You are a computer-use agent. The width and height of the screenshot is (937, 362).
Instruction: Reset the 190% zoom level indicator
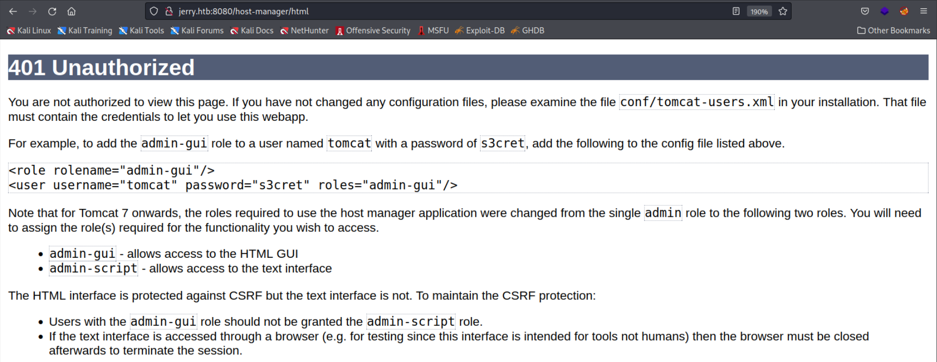pyautogui.click(x=759, y=11)
